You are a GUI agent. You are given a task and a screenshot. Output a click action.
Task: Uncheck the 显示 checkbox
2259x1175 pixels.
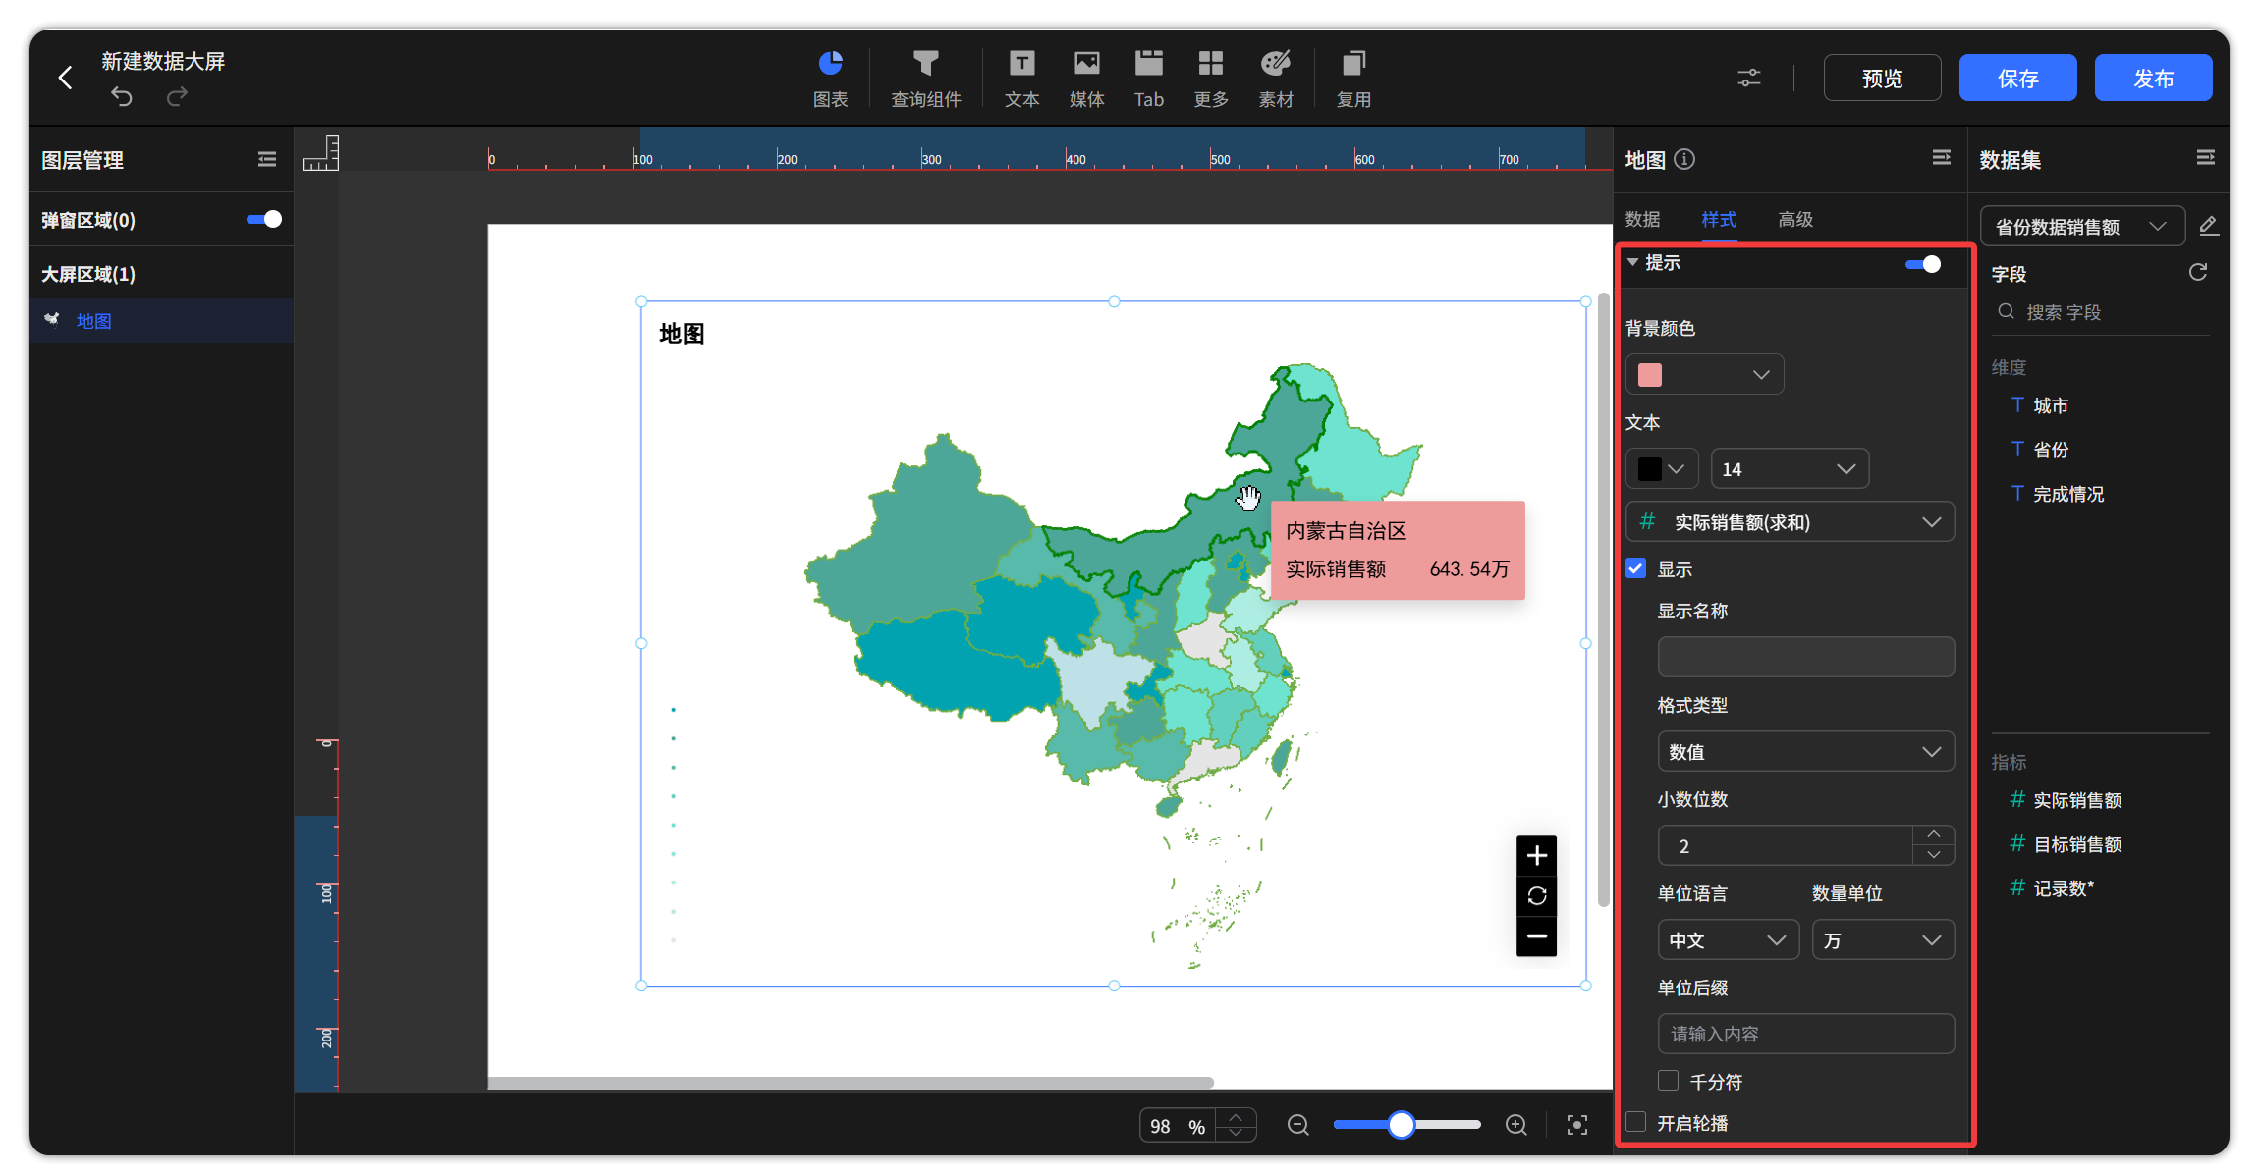point(1635,568)
